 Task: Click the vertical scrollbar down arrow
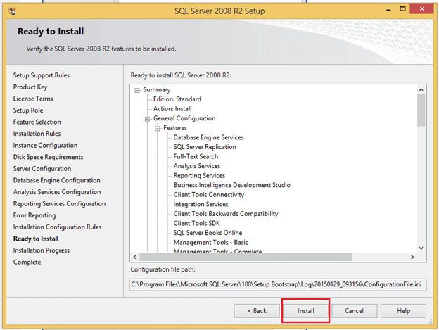coord(421,248)
